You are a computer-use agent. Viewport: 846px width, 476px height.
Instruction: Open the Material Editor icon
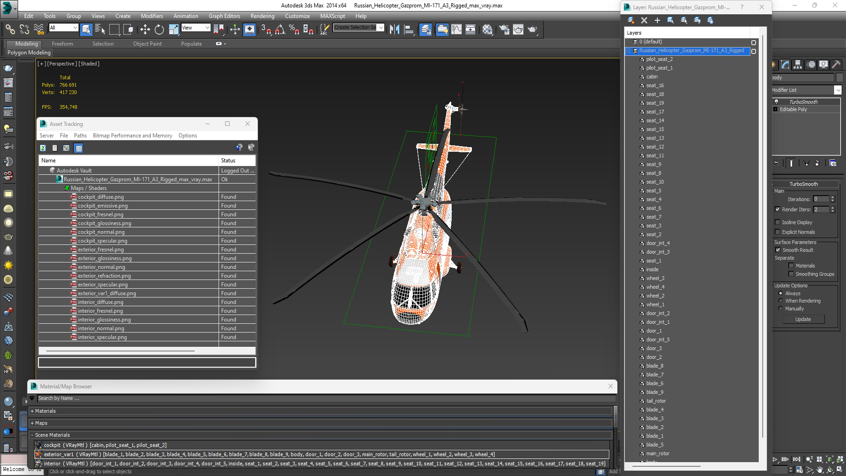pyautogui.click(x=487, y=30)
